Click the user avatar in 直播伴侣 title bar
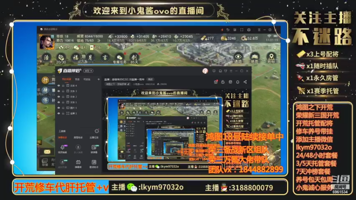 coord(205,71)
